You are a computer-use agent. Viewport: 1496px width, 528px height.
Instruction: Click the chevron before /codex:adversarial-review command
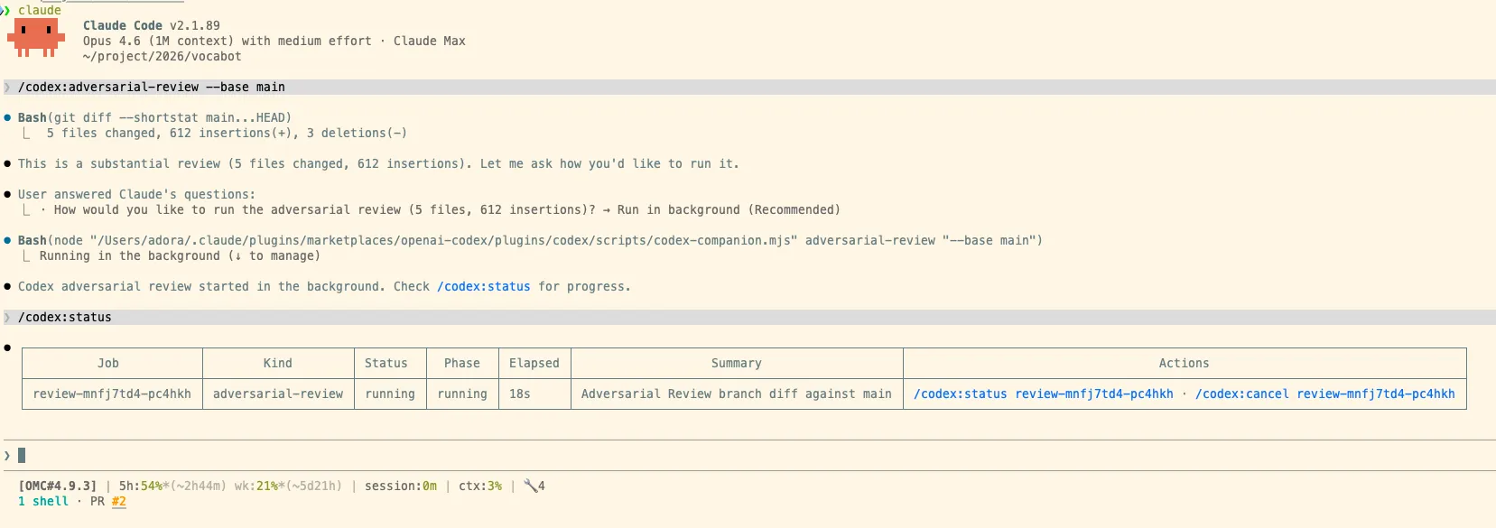[x=7, y=88]
